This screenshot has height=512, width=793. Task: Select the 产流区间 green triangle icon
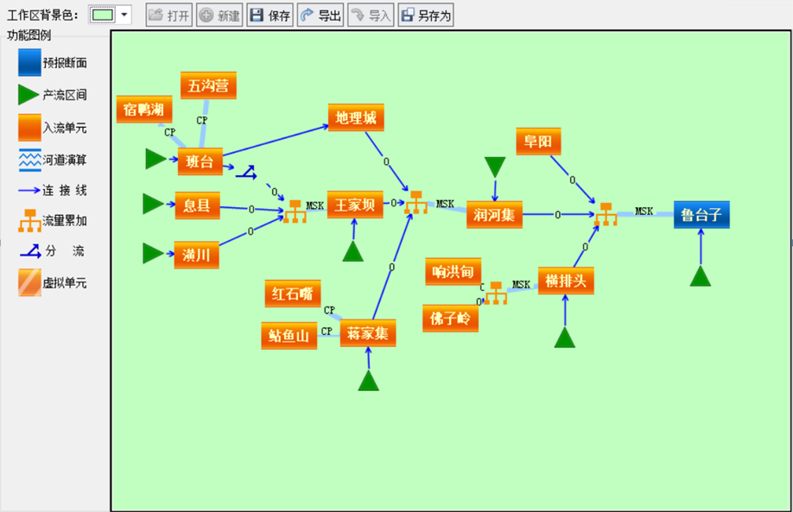29,95
